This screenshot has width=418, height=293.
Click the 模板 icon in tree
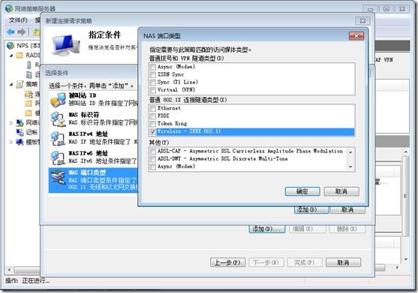(x=20, y=142)
